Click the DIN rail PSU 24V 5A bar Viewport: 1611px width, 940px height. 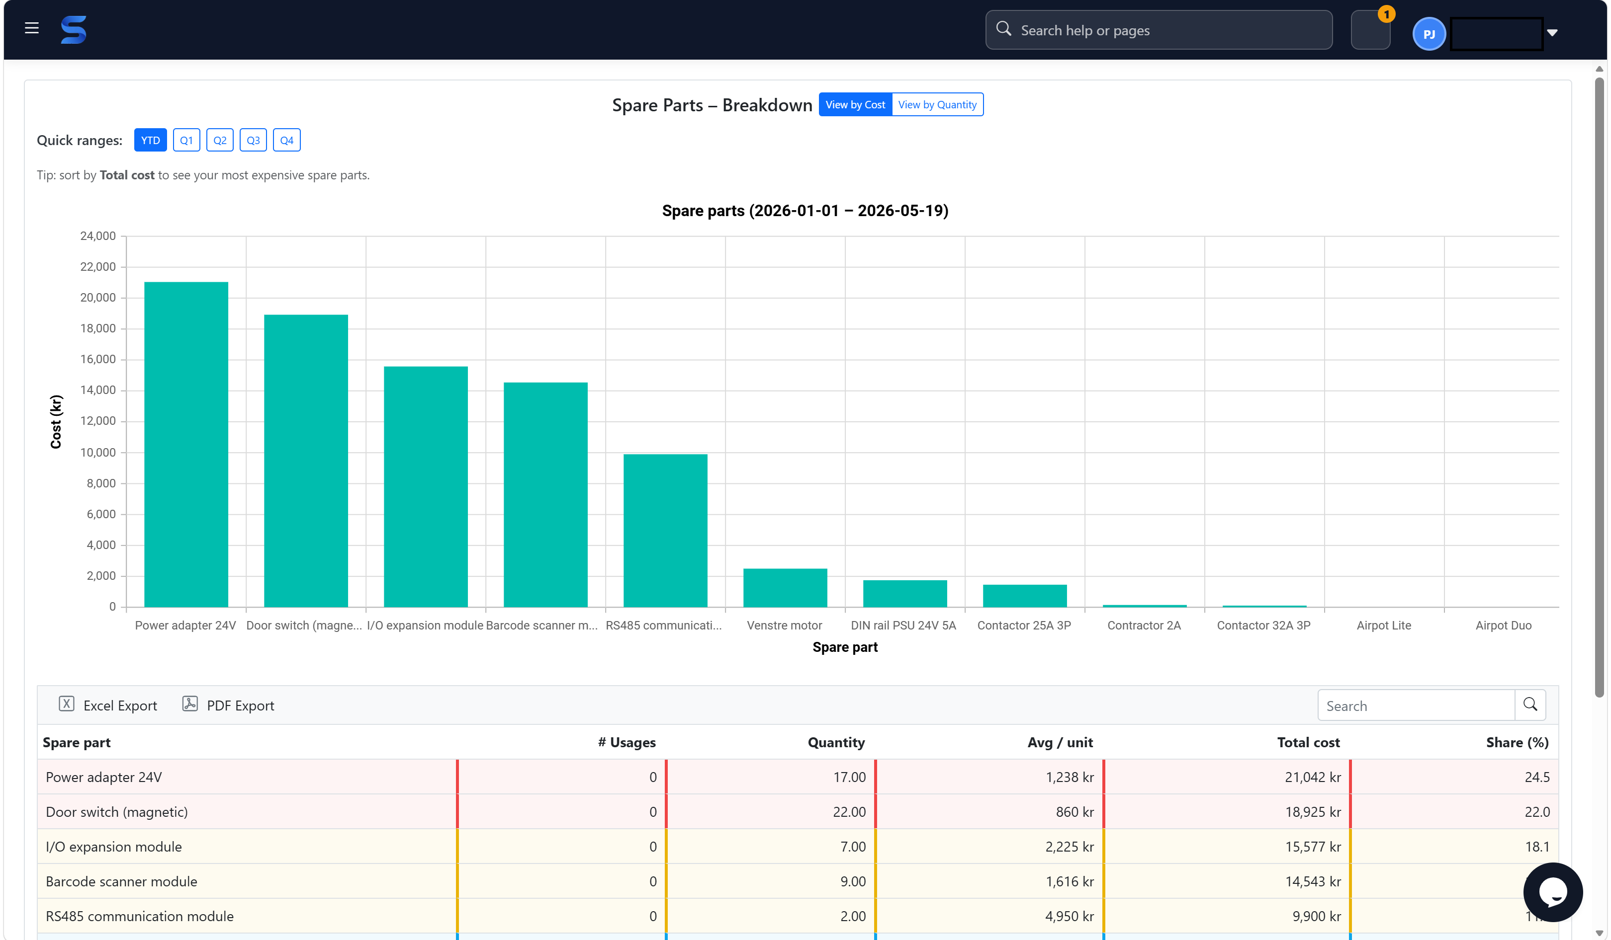[904, 593]
